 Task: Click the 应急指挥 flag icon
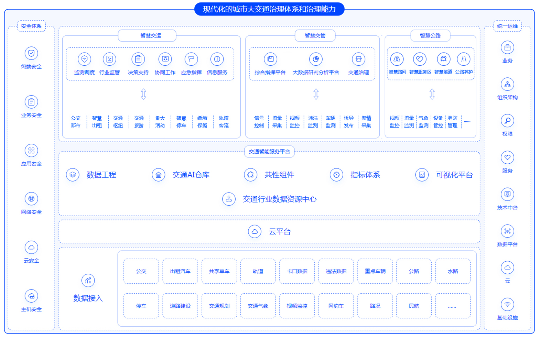point(191,59)
